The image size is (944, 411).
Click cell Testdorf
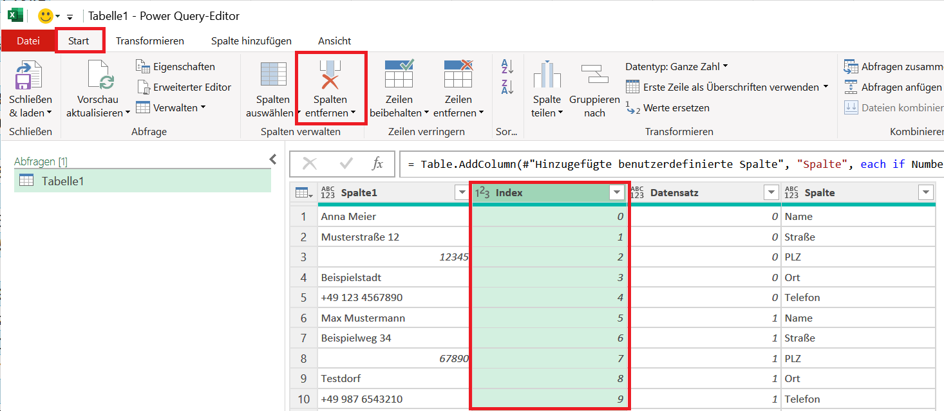394,379
